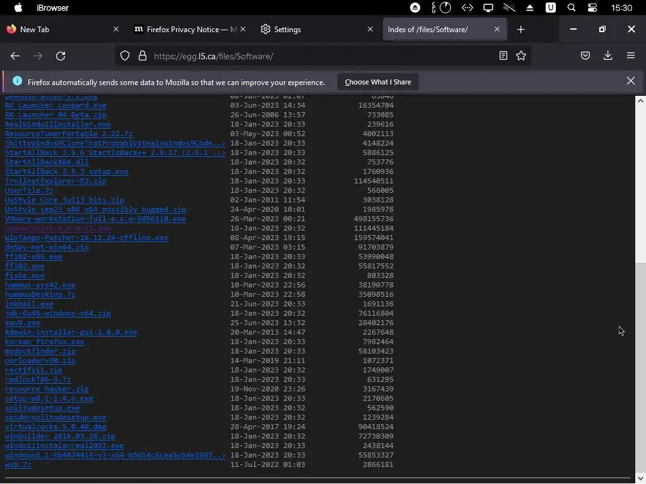Close the New Tab tab
This screenshot has width=646, height=484.
116,29
